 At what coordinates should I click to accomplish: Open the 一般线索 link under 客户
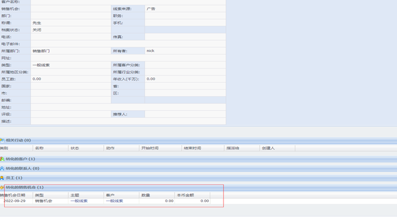pyautogui.click(x=114, y=201)
